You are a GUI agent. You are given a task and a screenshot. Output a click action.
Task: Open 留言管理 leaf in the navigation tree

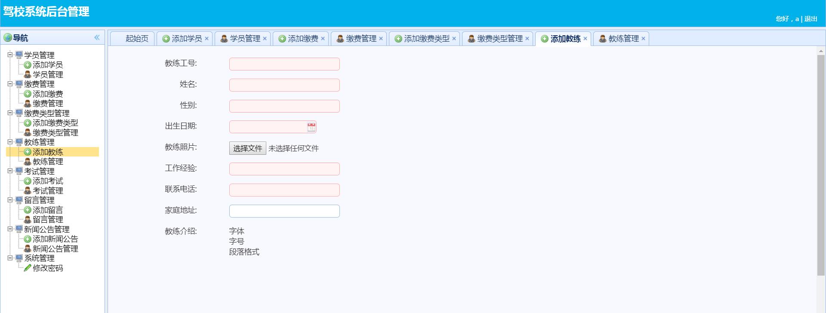pyautogui.click(x=48, y=220)
